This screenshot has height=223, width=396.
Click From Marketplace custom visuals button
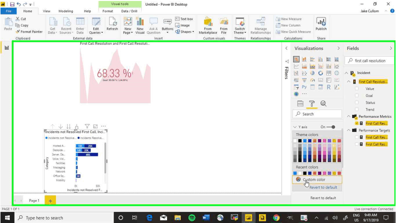[208, 26]
